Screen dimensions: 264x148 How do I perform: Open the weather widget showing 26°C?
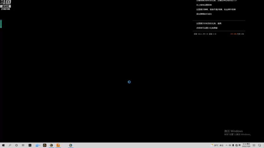click(x=217, y=145)
